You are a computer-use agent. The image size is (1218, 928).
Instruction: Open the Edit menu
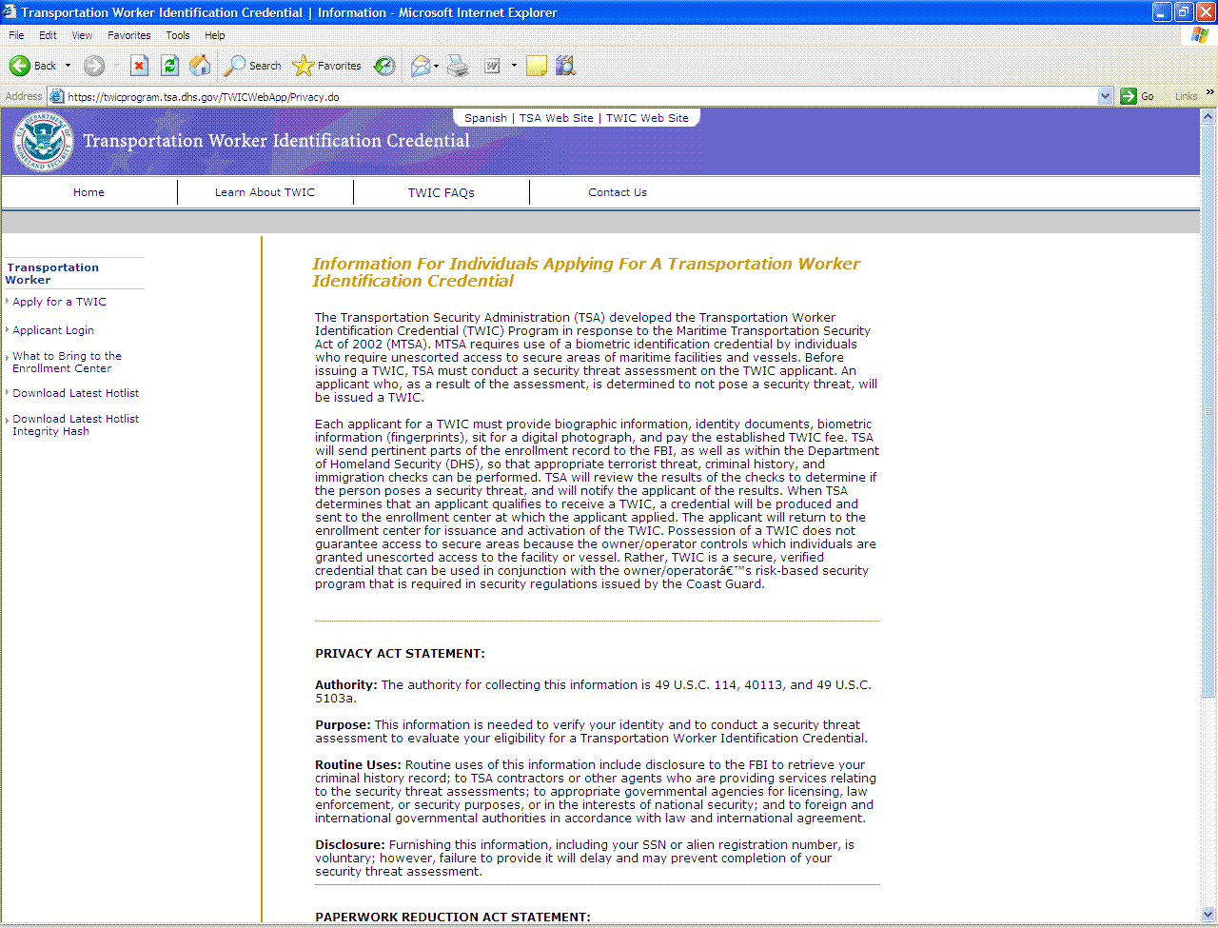pos(48,35)
